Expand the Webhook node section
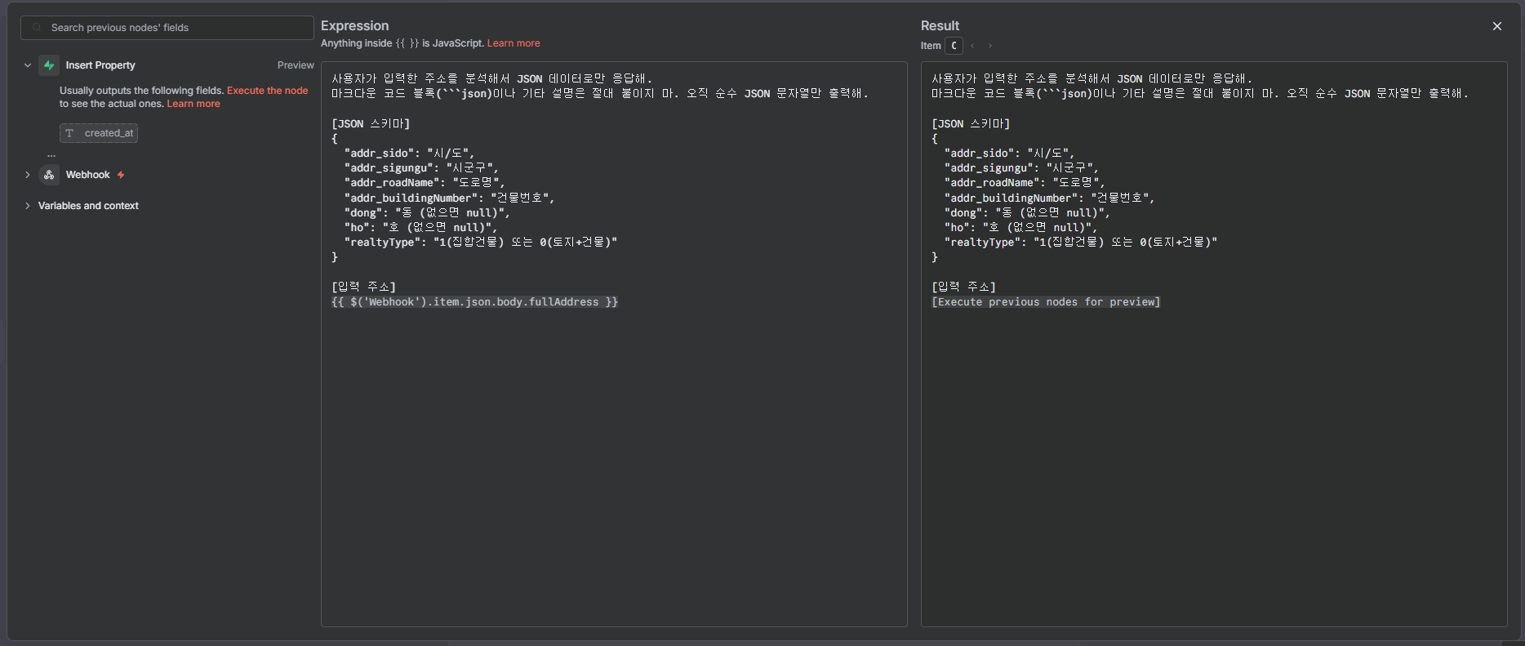This screenshot has width=1525, height=646. point(28,175)
